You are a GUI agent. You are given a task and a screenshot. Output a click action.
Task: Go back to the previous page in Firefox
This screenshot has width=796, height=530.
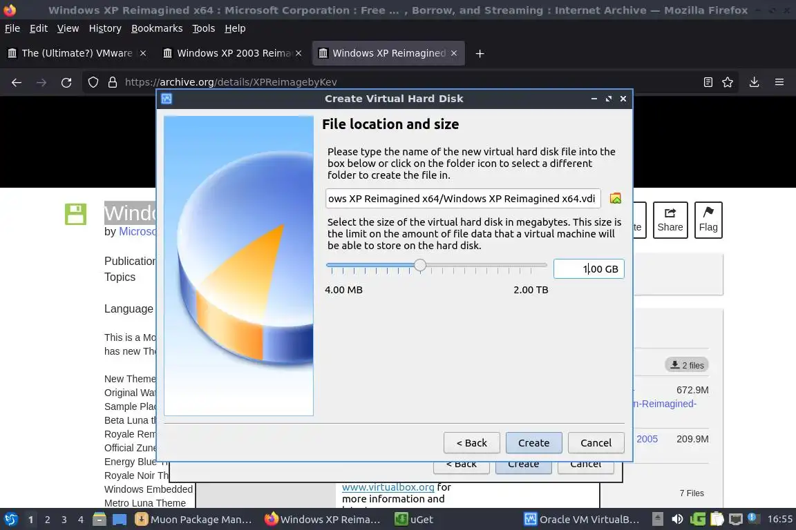(x=17, y=82)
